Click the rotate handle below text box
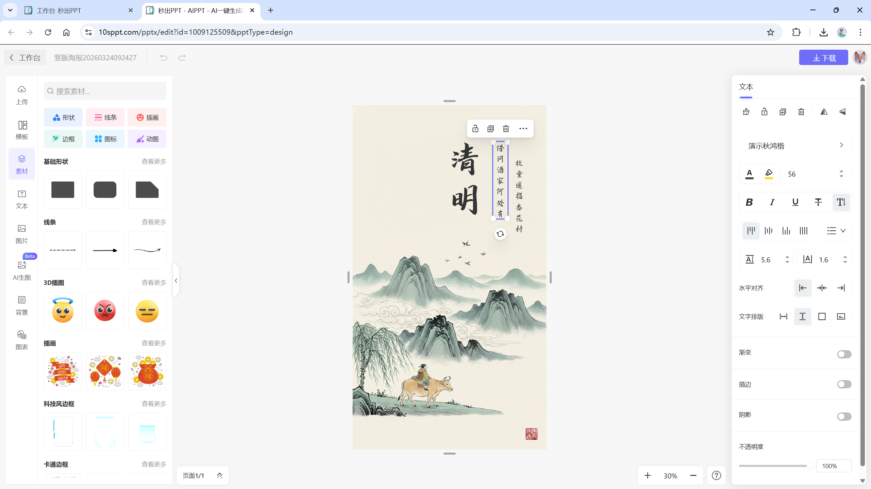 pos(500,234)
